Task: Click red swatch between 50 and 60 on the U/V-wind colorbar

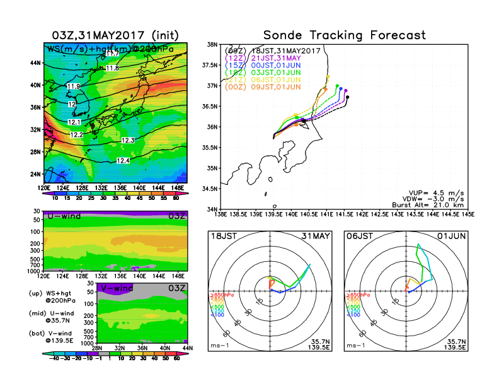Action: pos(171,353)
